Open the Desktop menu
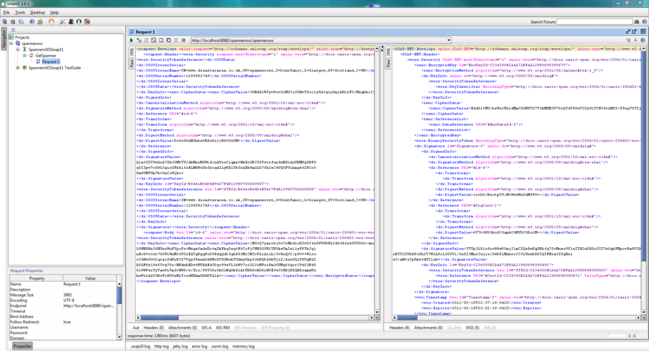The image size is (649, 351). (37, 12)
